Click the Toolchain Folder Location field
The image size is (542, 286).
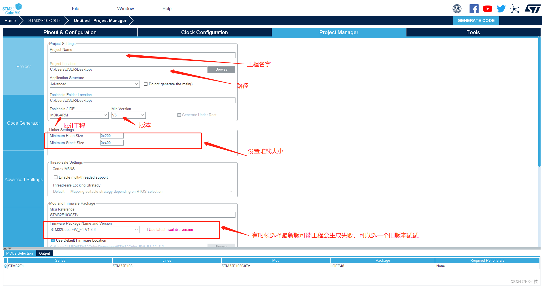click(x=143, y=100)
